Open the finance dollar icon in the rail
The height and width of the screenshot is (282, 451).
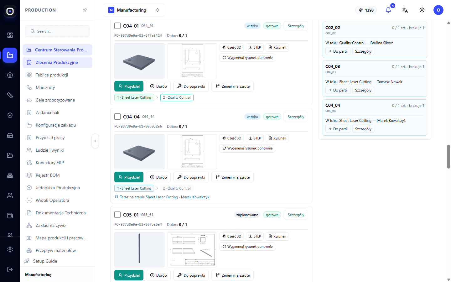coord(10,75)
